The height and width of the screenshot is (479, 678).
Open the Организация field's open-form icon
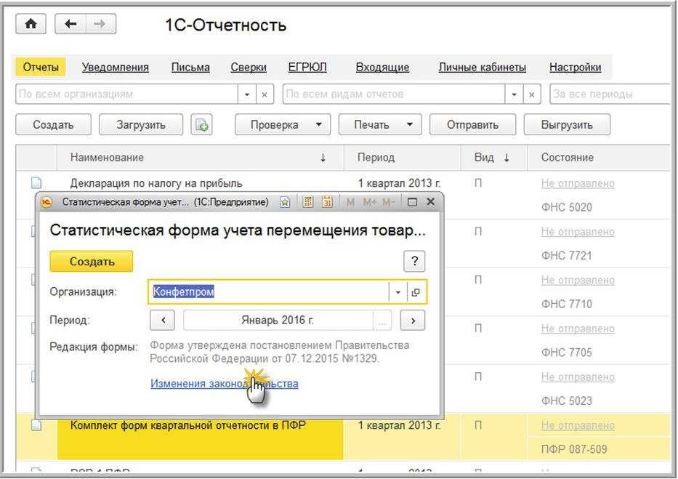tap(416, 292)
